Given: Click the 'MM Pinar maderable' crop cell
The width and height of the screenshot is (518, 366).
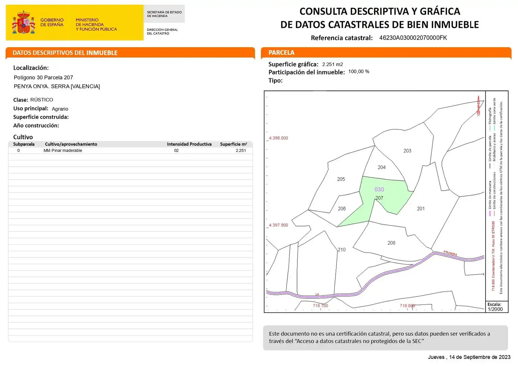Looking at the screenshot, I should click(x=63, y=150).
